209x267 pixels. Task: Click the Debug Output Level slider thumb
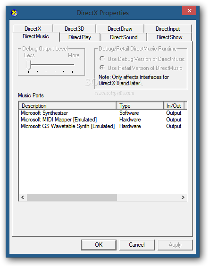28,65
